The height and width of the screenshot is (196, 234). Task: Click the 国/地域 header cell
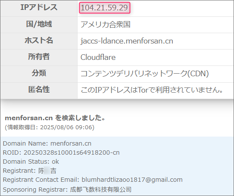[x=39, y=24]
